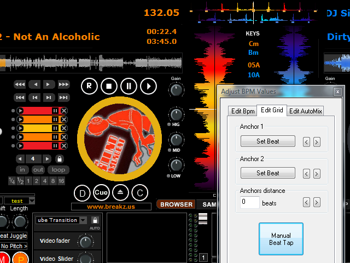The image size is (350, 263).
Task: Click the R record button on deck
Action: pyautogui.click(x=89, y=86)
